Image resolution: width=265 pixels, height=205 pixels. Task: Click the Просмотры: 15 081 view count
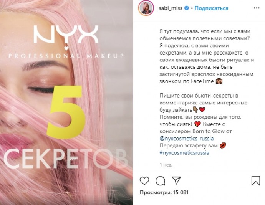click(x=164, y=192)
